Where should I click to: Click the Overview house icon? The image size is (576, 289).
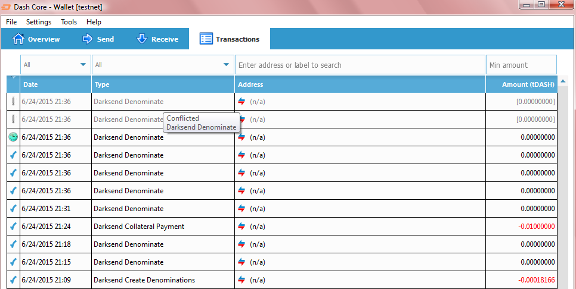(x=18, y=39)
